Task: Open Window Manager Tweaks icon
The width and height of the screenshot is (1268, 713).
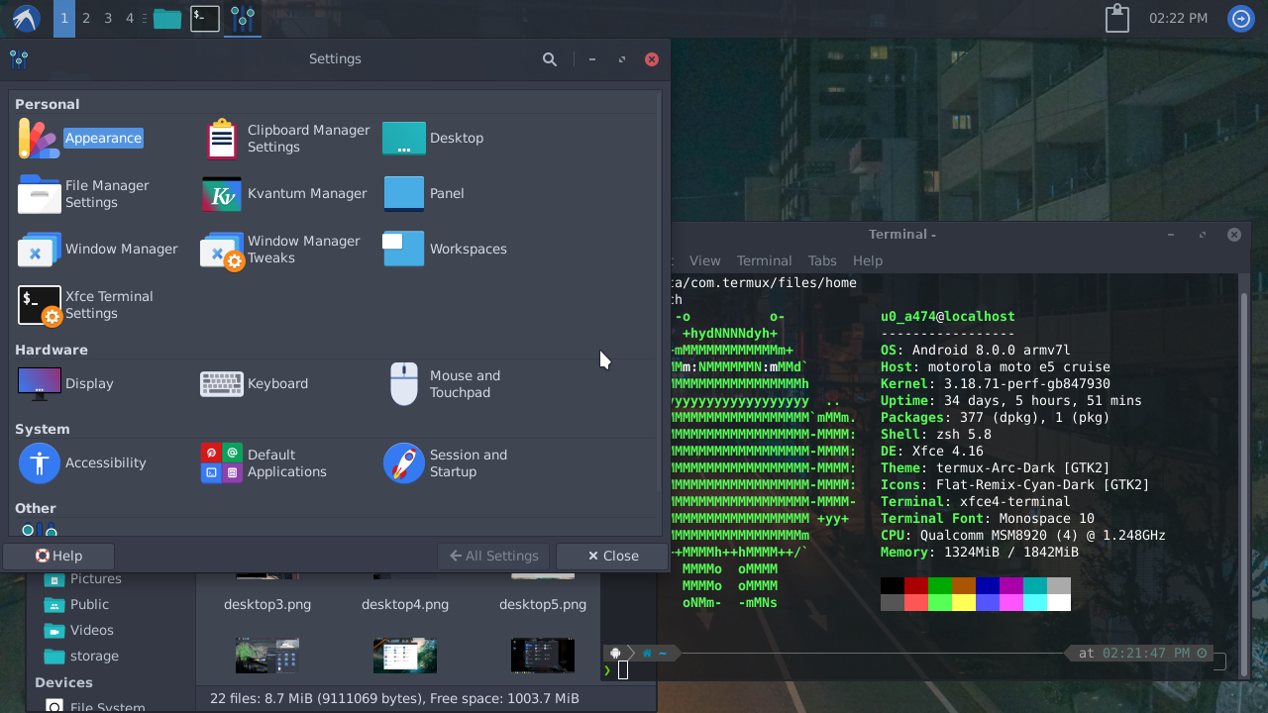Action: [x=222, y=251]
